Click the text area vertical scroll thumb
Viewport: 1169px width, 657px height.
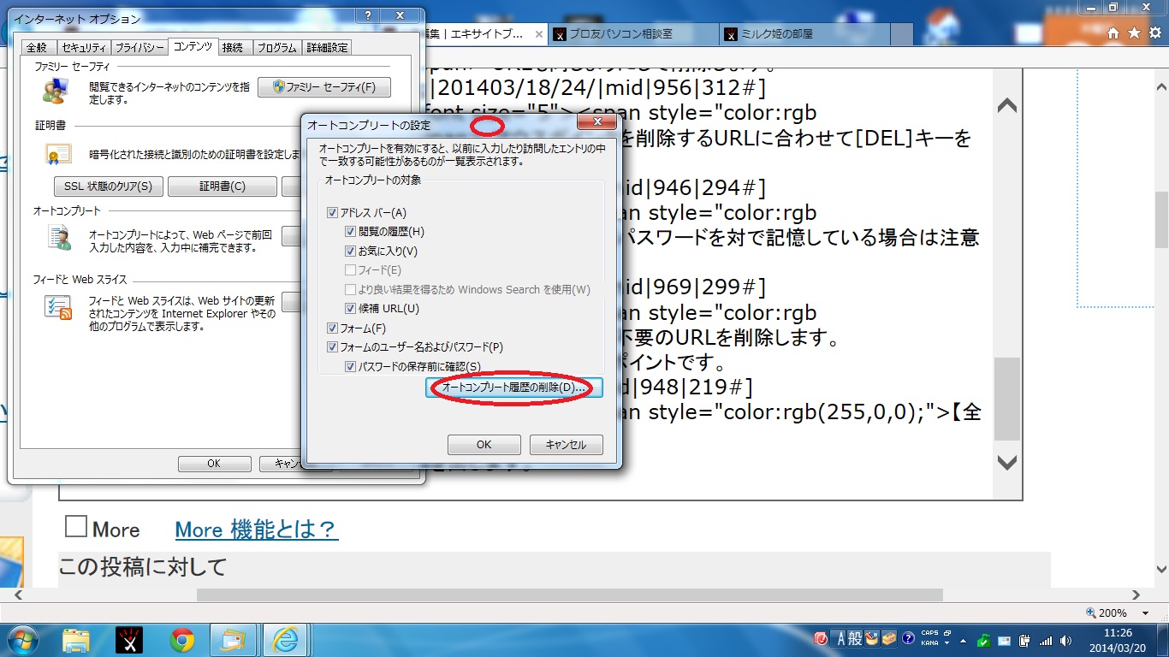(x=1007, y=399)
